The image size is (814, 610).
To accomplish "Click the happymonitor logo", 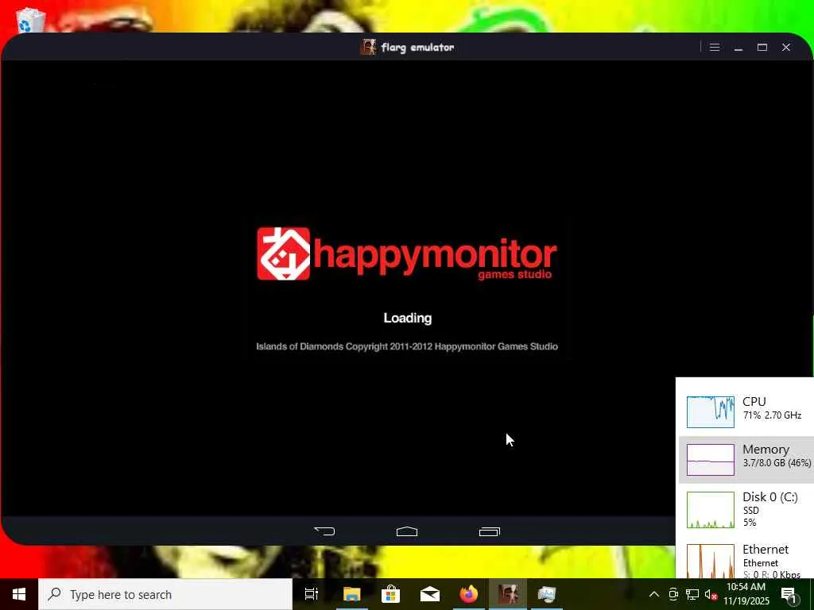I will [x=407, y=253].
